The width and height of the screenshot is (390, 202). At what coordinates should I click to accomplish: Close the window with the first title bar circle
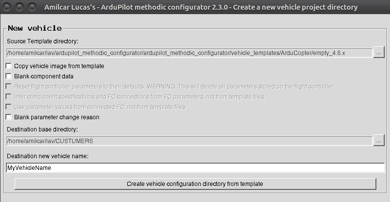pyautogui.click(x=7, y=7)
